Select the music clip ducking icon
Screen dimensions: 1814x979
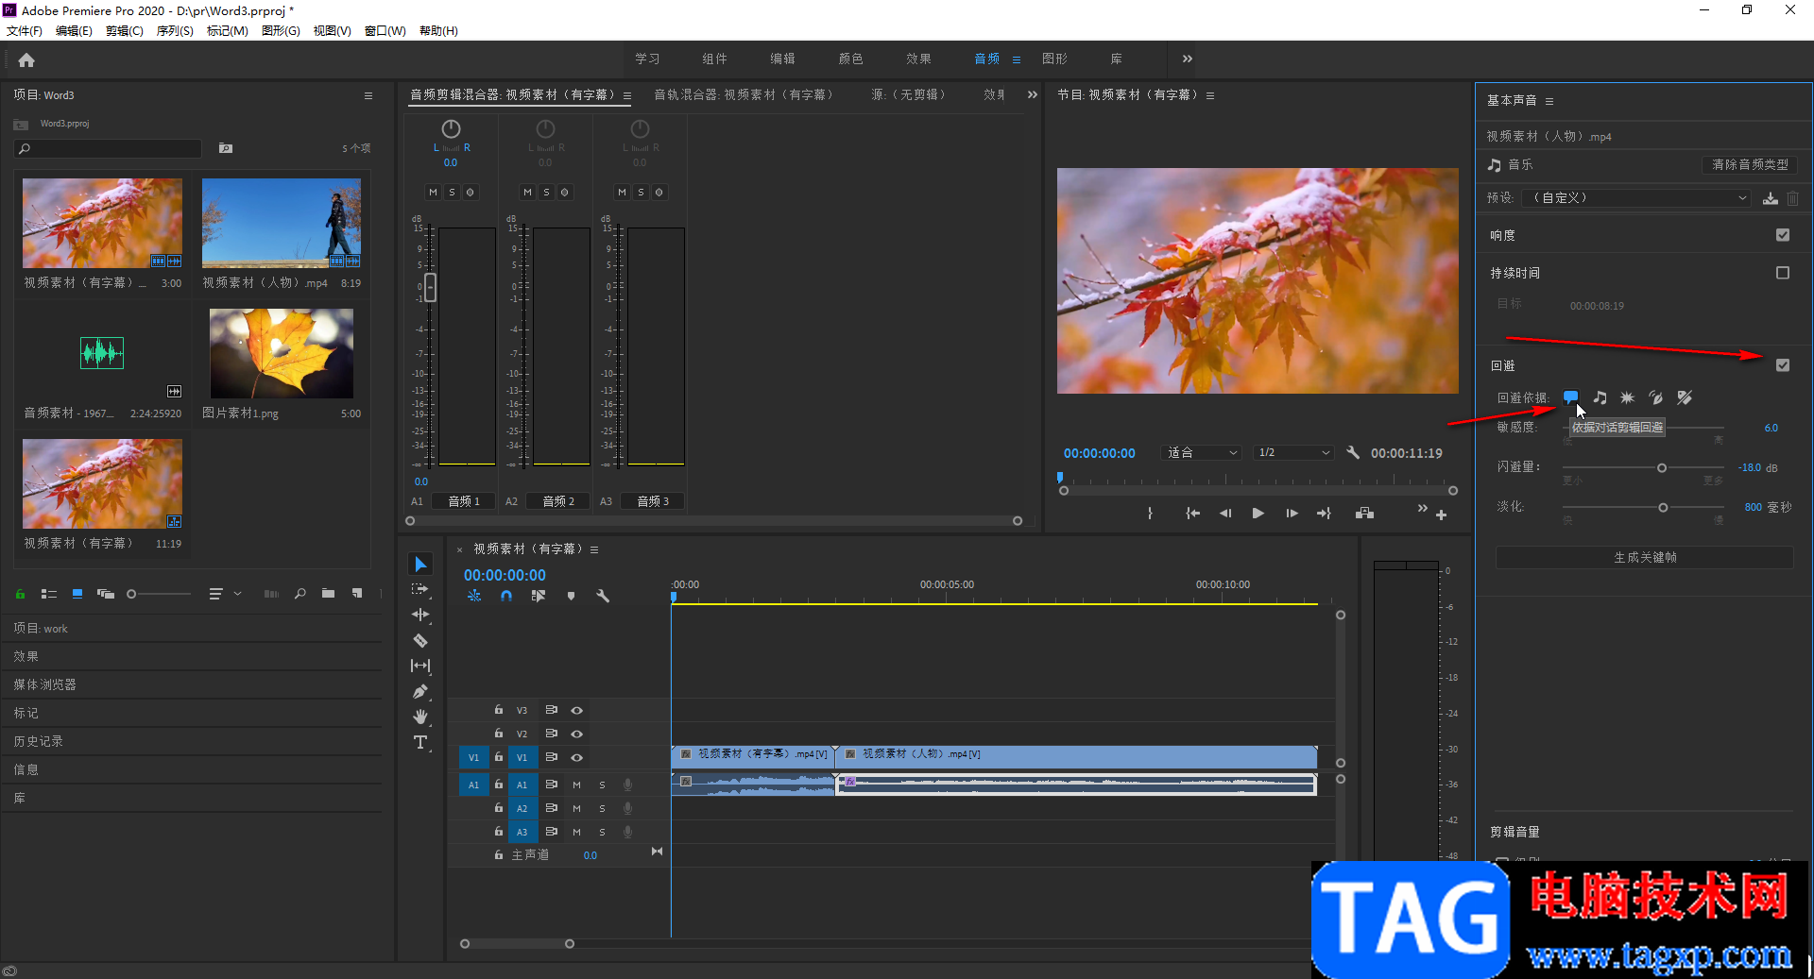[x=1600, y=397]
